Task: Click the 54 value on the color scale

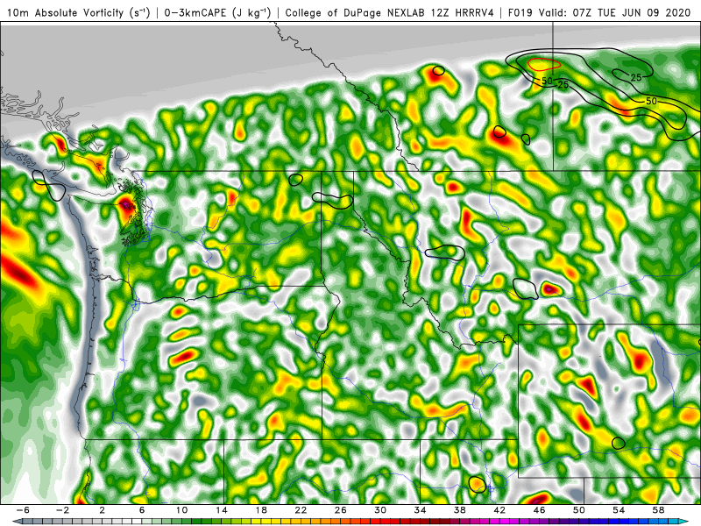Action: (x=619, y=510)
